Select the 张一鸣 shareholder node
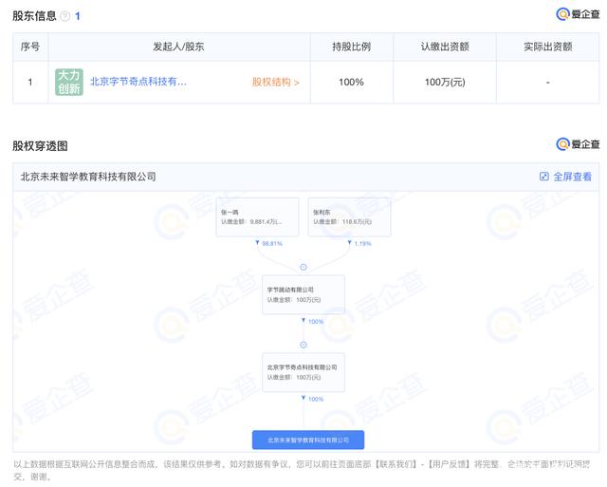The height and width of the screenshot is (487, 607). [x=257, y=217]
